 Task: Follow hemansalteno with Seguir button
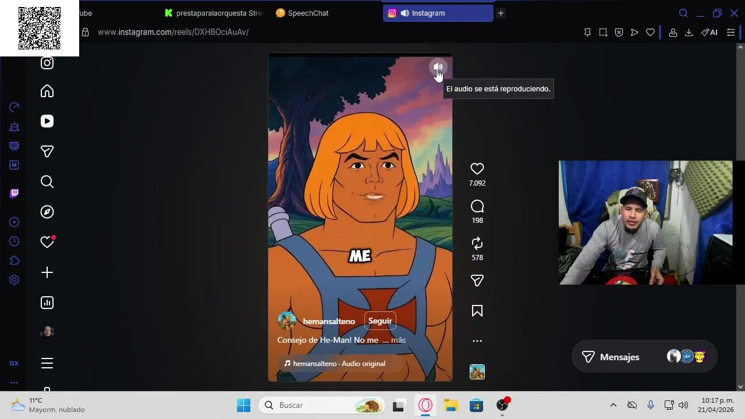pyautogui.click(x=380, y=321)
